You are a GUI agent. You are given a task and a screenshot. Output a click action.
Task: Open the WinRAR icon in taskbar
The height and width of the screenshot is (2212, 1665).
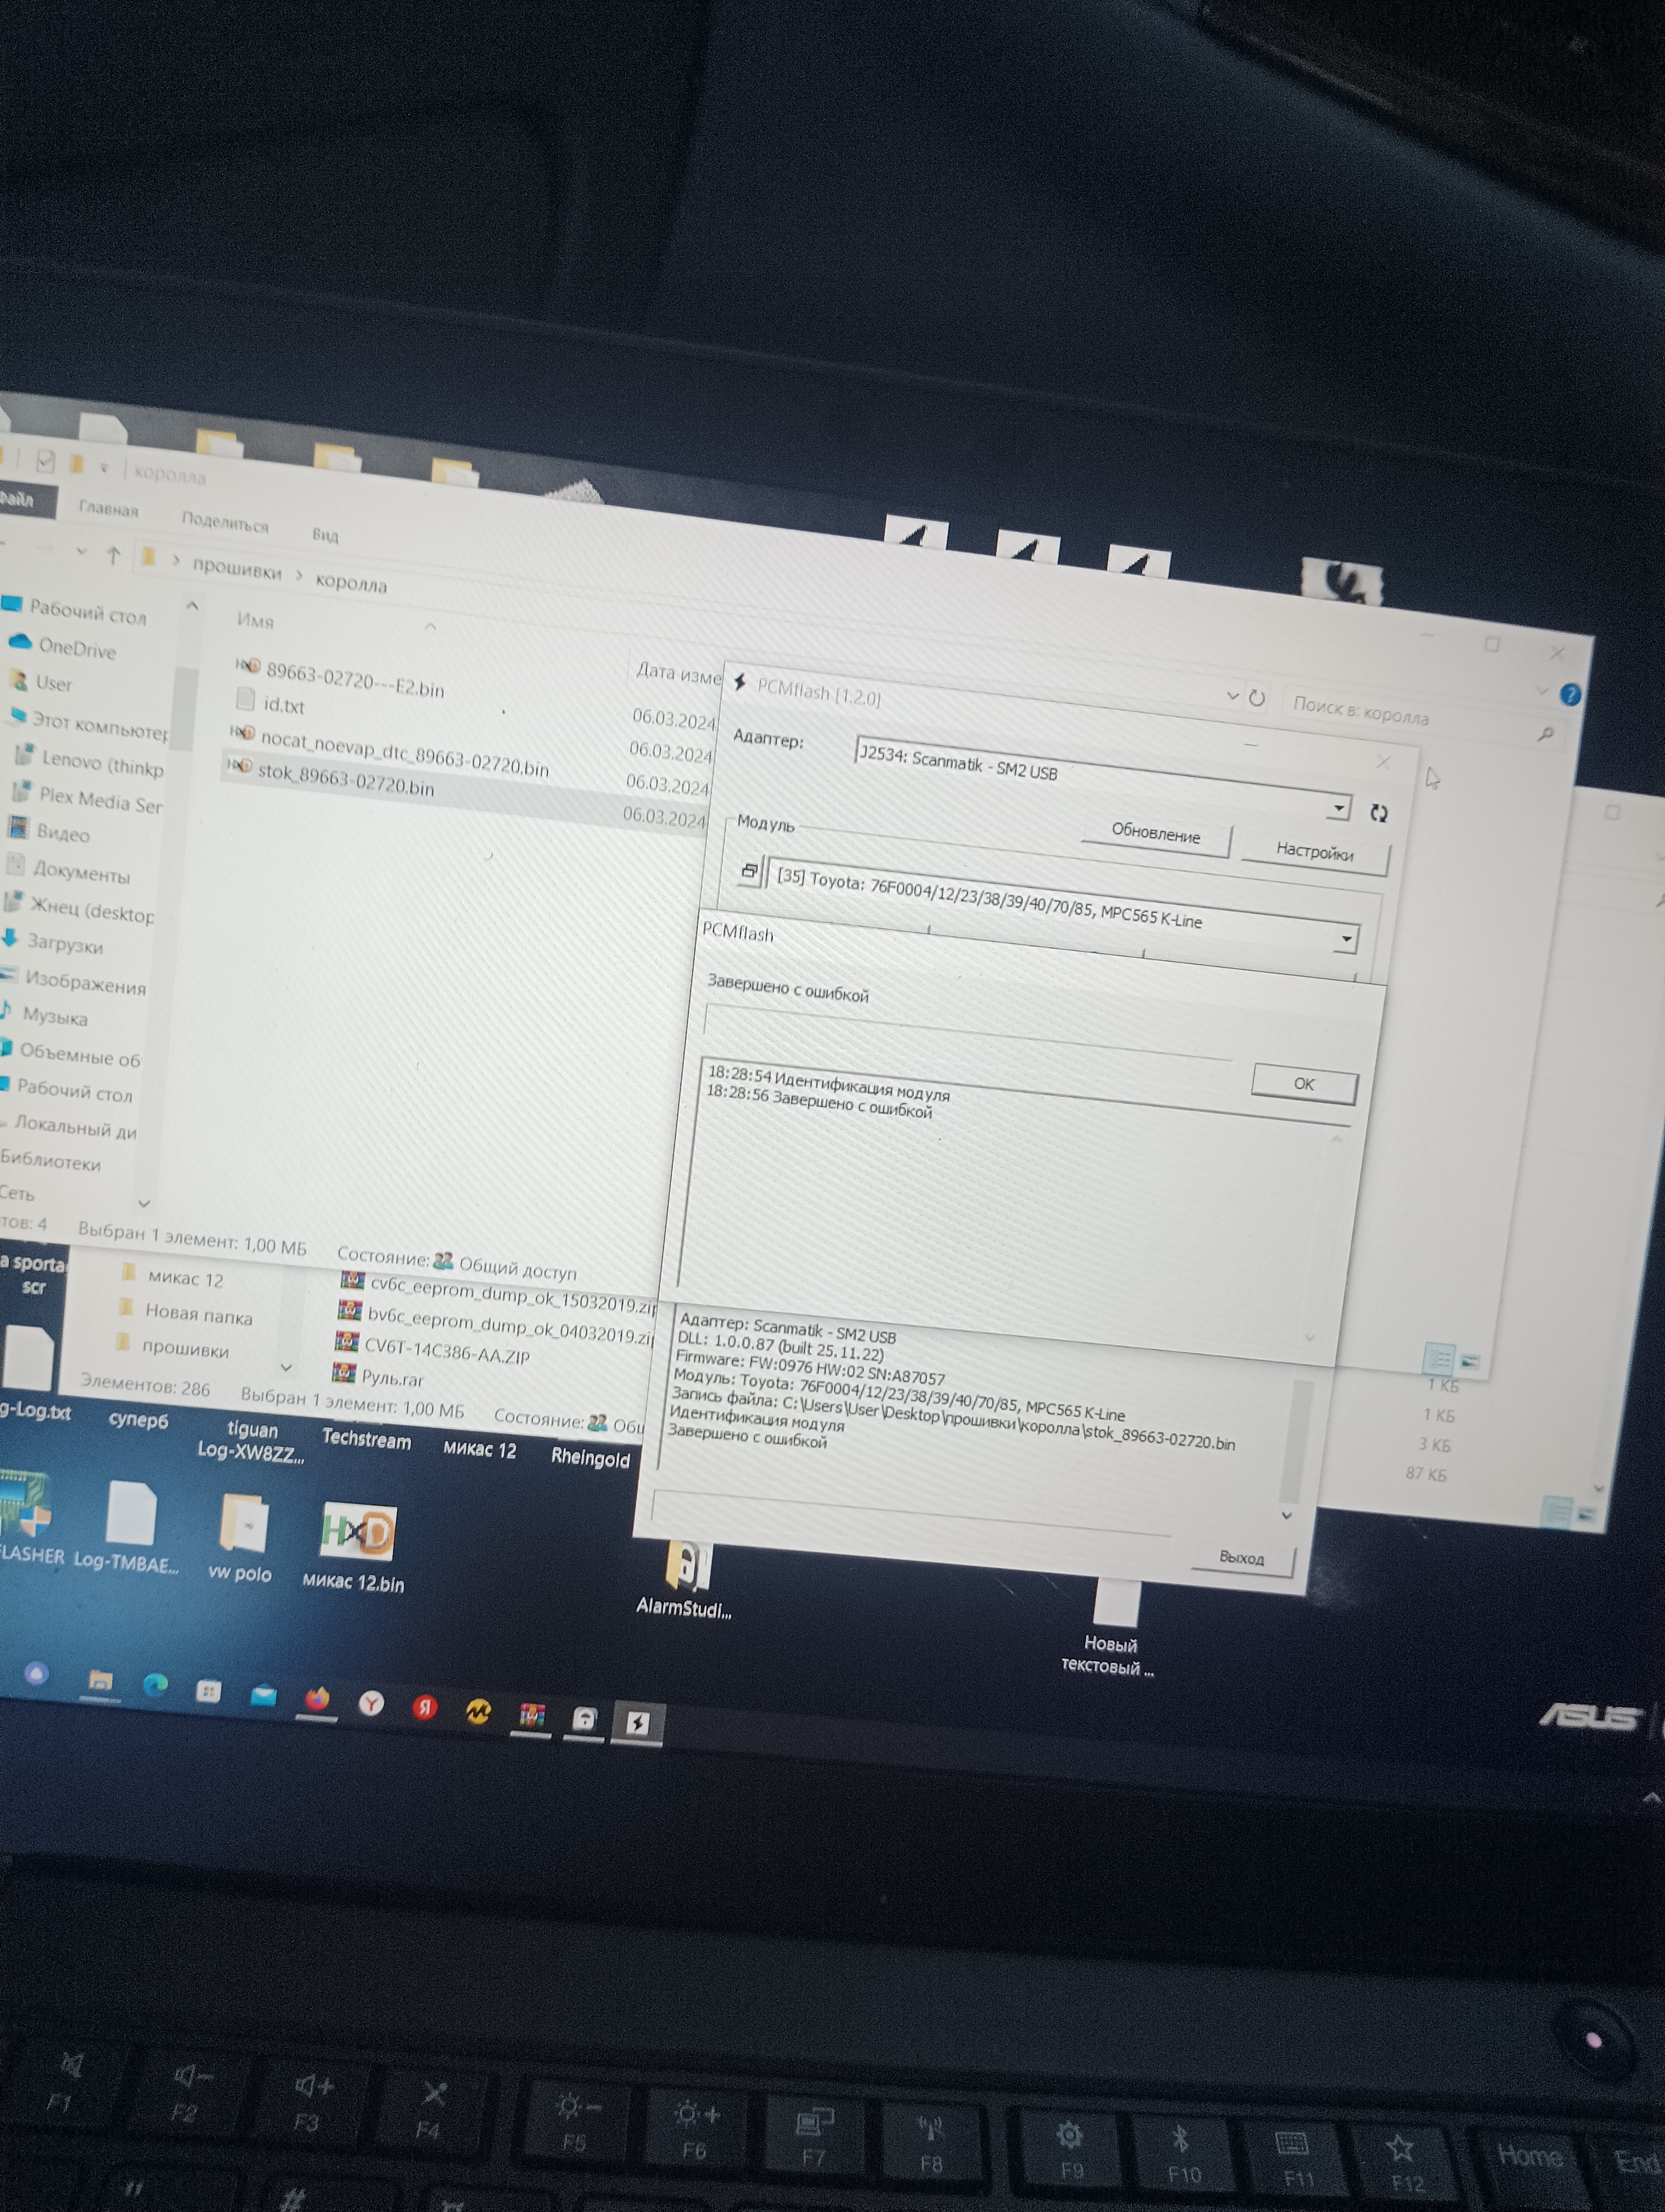[532, 1715]
